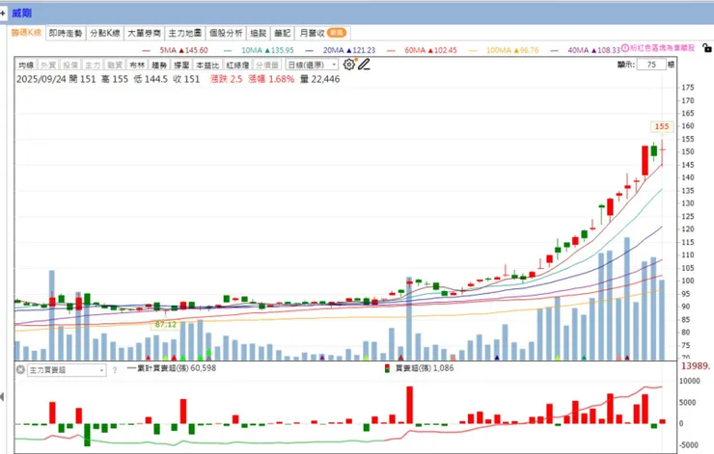714x454 pixels.
Task: Toggle the 布林 Bollinger bands overlay
Action: 137,65
